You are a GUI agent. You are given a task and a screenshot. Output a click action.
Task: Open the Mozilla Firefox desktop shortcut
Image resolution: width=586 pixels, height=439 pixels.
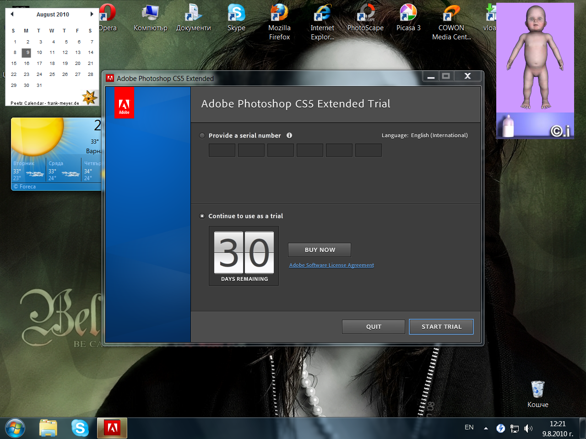tap(279, 22)
